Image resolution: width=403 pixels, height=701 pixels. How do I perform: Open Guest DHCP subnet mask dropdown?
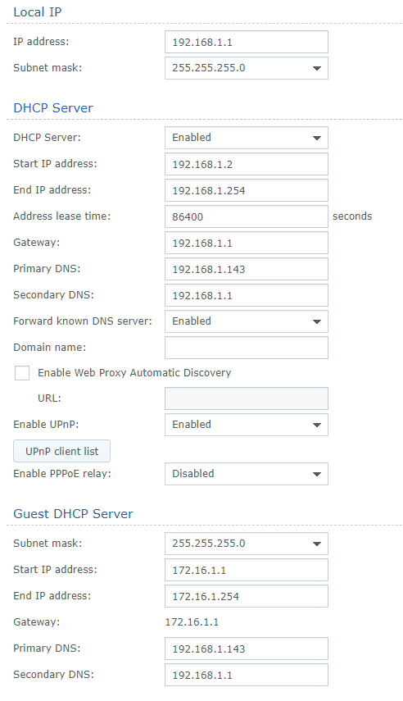pos(247,544)
